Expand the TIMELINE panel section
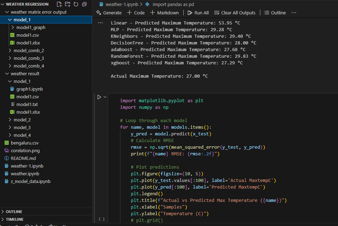This screenshot has width=338, height=226. [15, 219]
